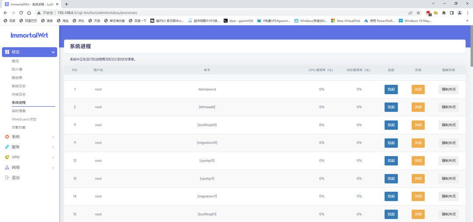Open the 路由表 page
473x222 pixels.
[17, 78]
